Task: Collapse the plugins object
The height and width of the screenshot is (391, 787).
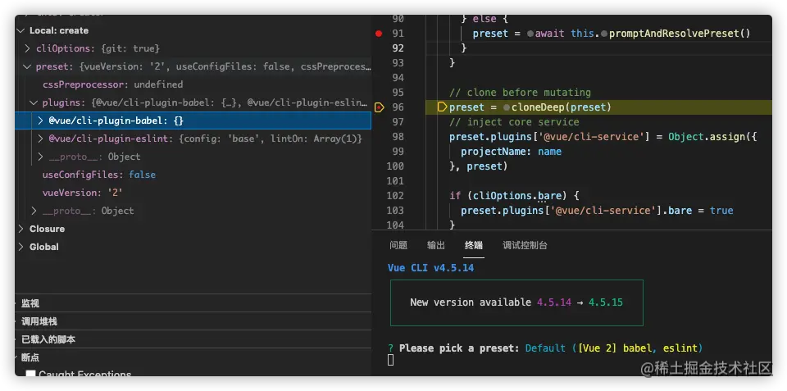Action: [34, 103]
